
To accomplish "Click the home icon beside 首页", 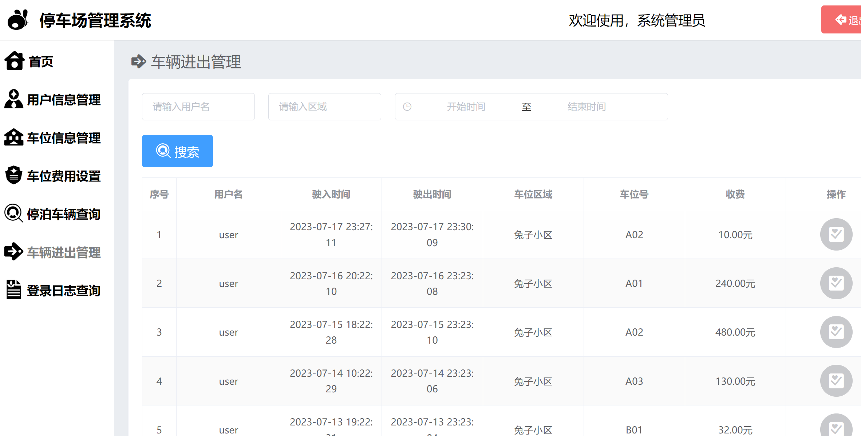I will point(14,61).
